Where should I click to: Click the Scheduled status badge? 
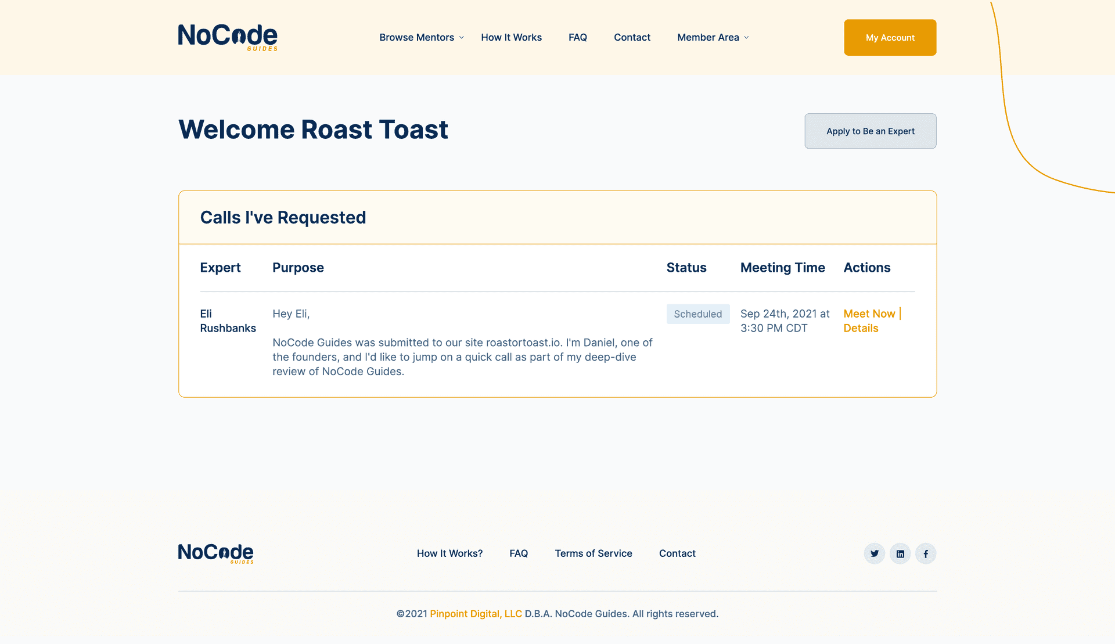[x=697, y=314]
